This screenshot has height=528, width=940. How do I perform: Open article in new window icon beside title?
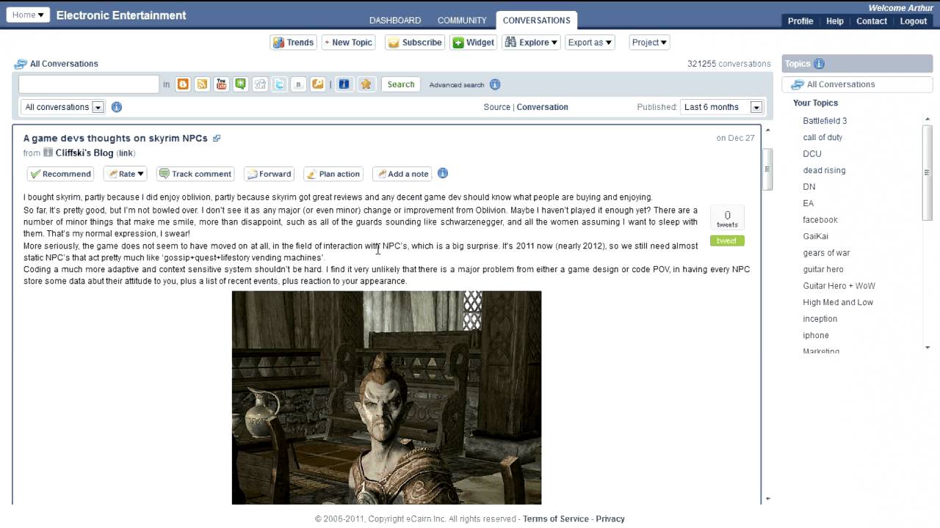(216, 138)
